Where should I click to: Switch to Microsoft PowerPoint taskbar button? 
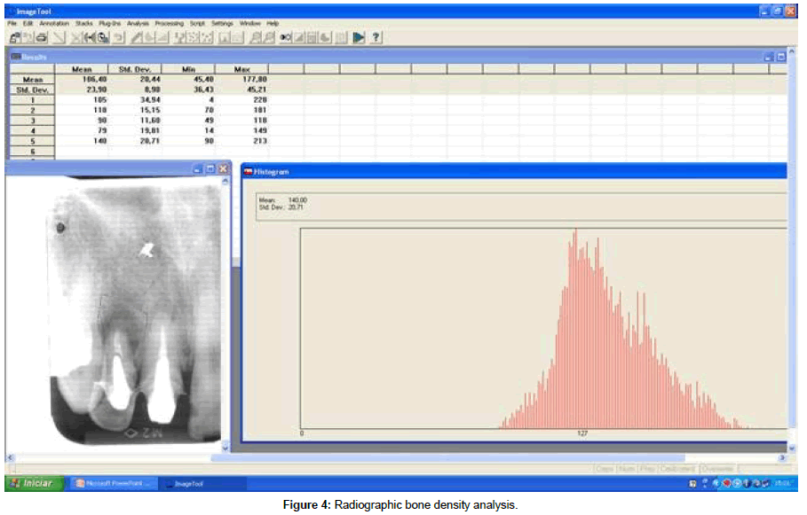tap(115, 483)
